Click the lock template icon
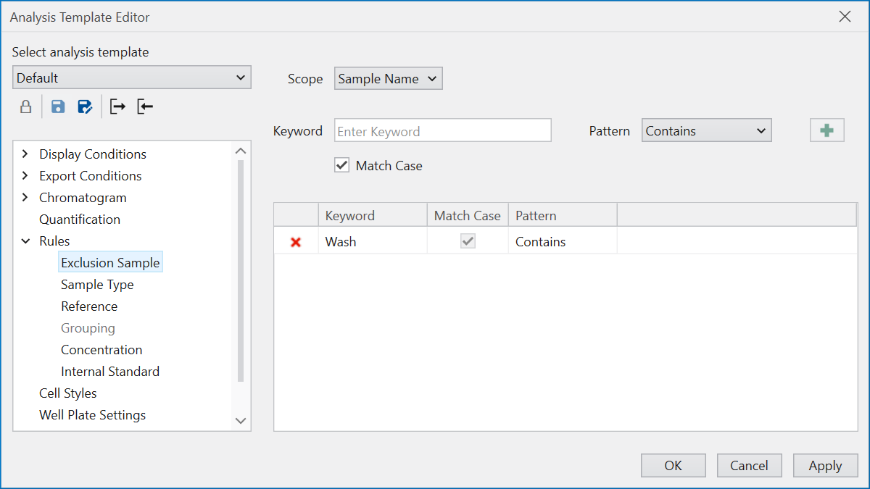 coord(25,107)
